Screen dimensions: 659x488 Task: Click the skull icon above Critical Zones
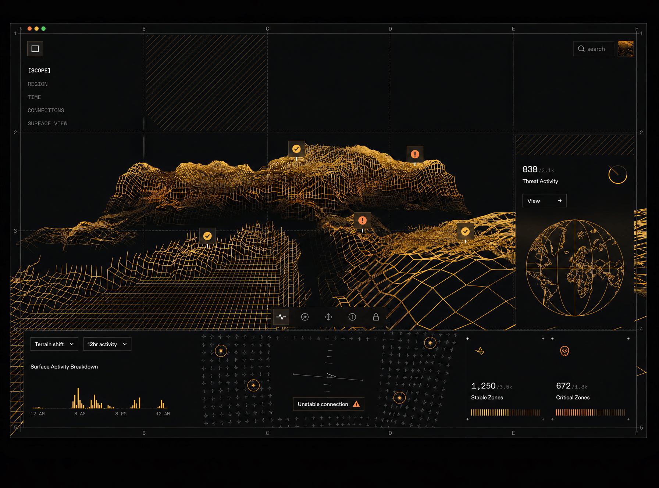point(564,351)
